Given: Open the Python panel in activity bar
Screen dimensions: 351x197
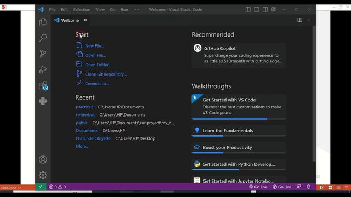Looking at the screenshot, I should 43,101.
